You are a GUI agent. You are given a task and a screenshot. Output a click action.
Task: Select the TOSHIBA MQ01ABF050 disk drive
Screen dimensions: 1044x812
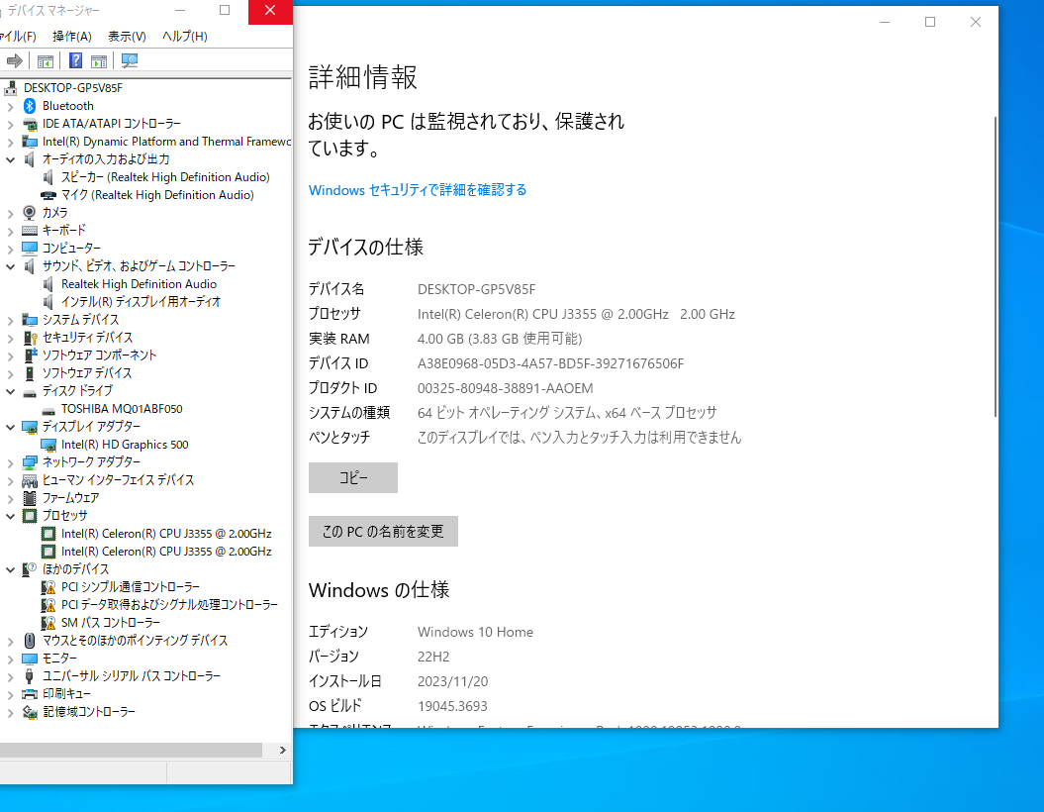point(121,408)
